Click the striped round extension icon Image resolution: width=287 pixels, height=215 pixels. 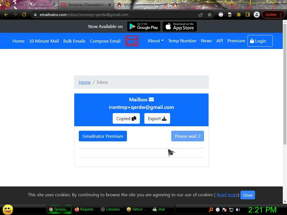click(x=221, y=15)
